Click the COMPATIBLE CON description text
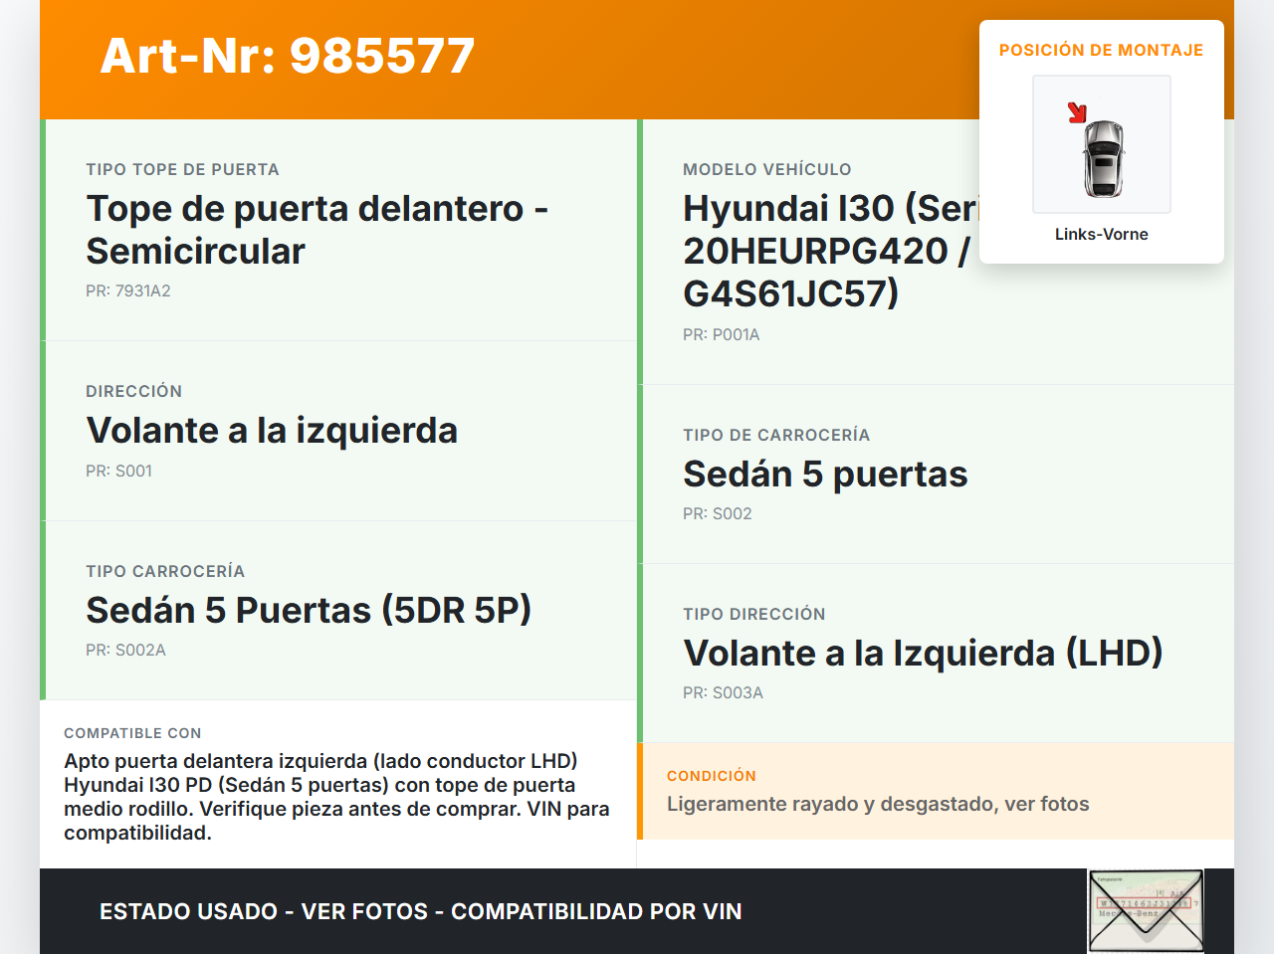 pos(336,797)
